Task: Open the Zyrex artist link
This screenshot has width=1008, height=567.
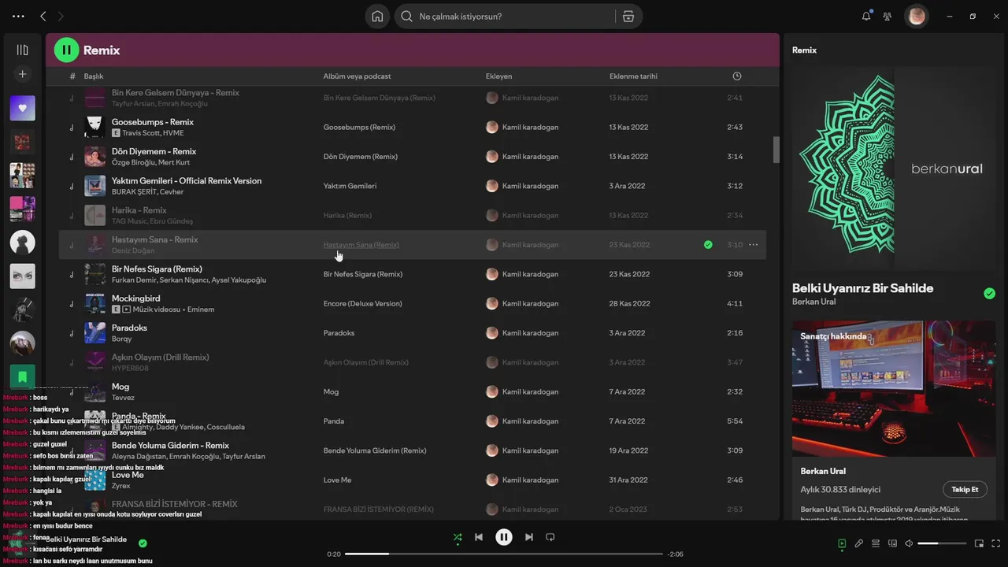Action: click(x=121, y=486)
